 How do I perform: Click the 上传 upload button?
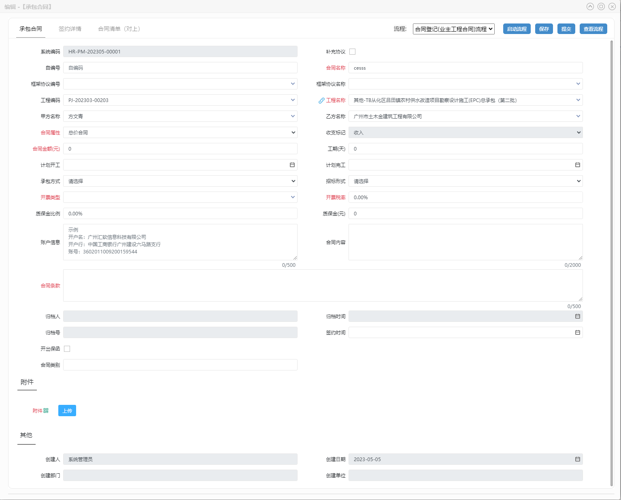point(67,411)
